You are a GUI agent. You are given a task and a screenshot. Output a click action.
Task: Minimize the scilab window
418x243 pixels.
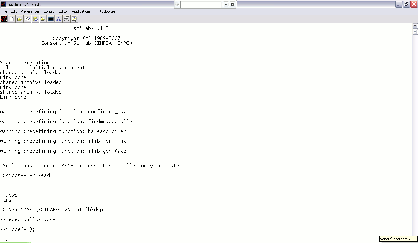pos(399,4)
